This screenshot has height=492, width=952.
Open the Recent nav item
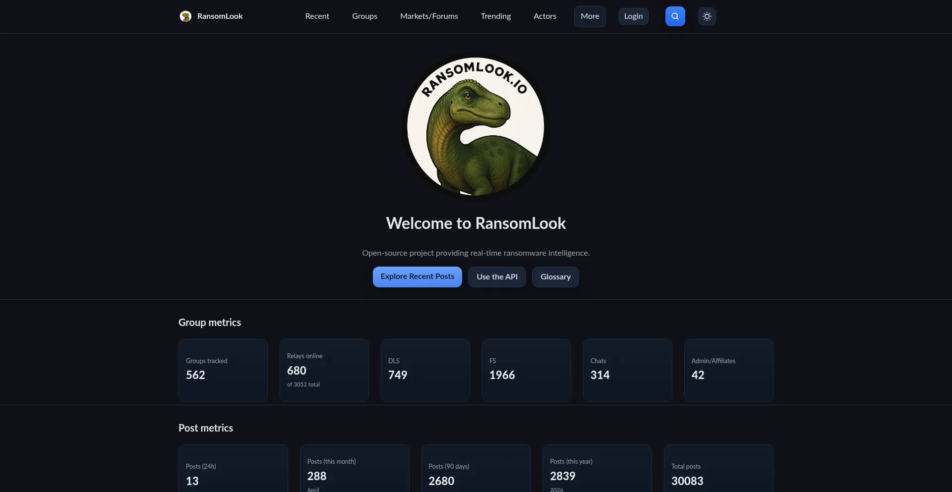(x=317, y=16)
